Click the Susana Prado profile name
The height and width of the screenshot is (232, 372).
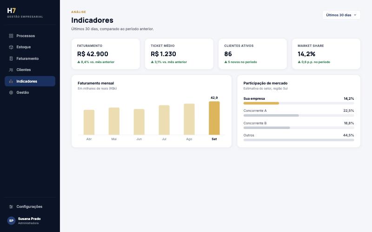point(29,219)
